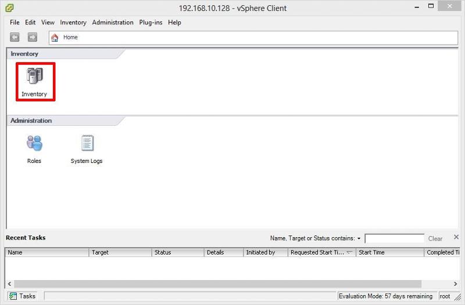This screenshot has width=465, height=305.
Task: Open the Help menu
Action: click(174, 23)
